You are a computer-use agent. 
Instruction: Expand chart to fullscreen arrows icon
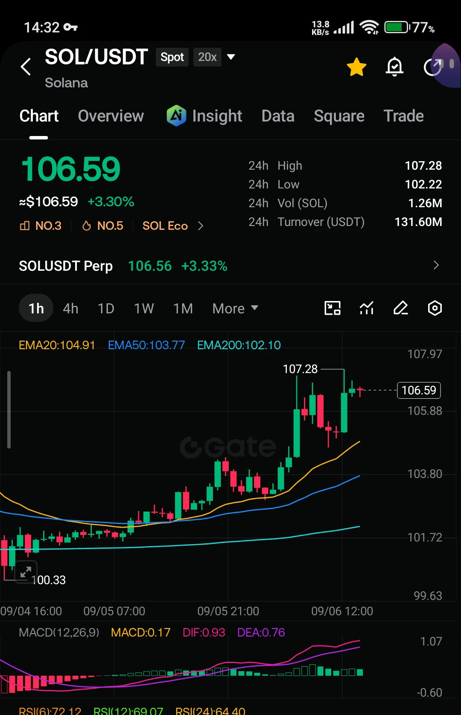coord(26,572)
